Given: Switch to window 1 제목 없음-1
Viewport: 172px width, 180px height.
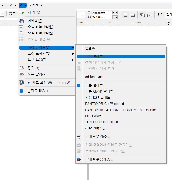Looking at the screenshot, I should click(47, 91).
